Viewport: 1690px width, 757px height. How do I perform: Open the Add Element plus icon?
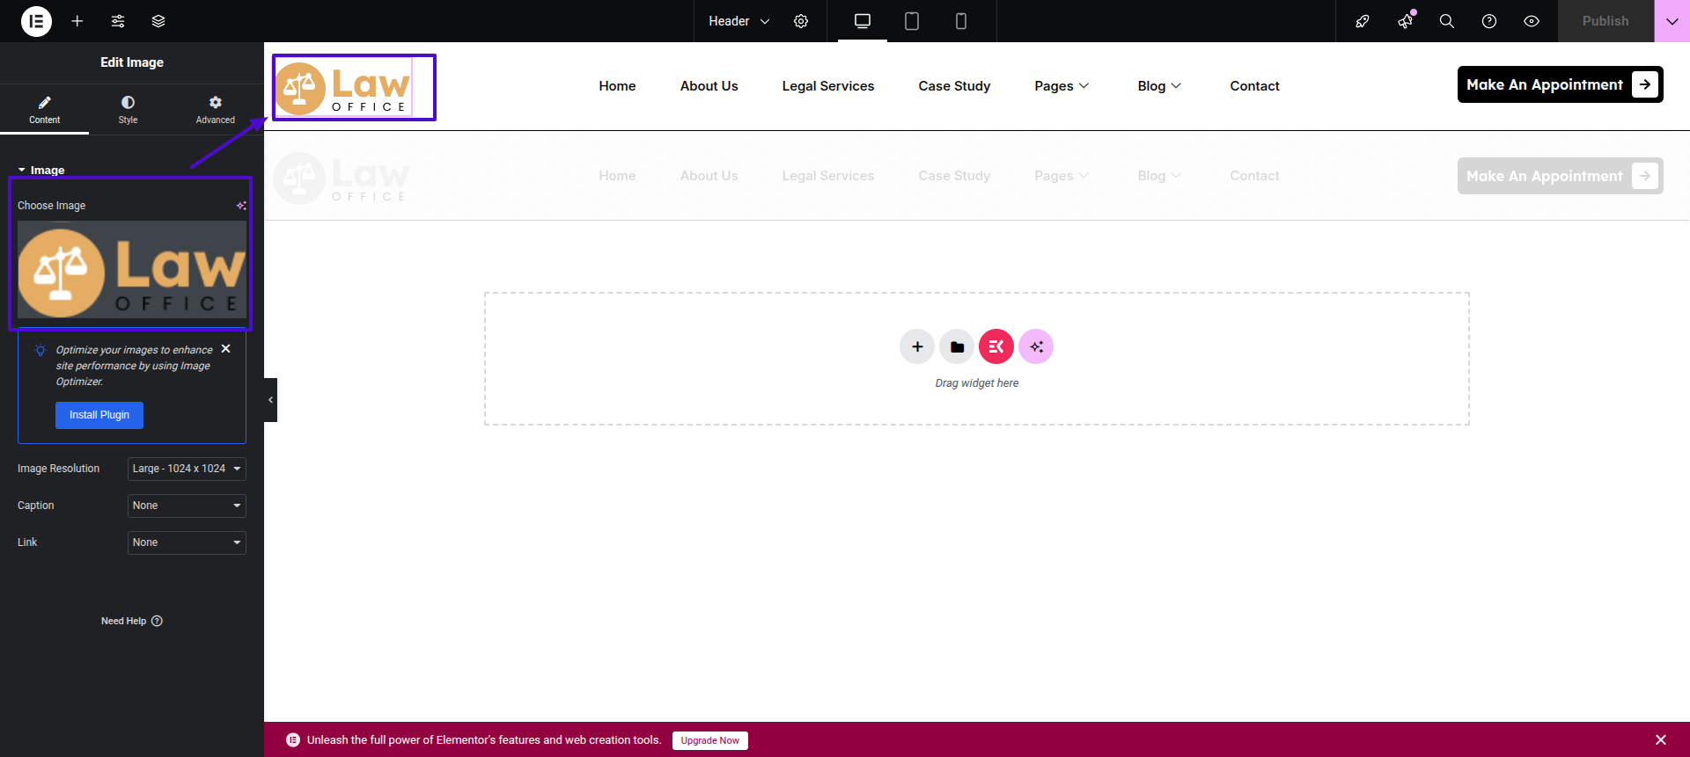(x=77, y=21)
